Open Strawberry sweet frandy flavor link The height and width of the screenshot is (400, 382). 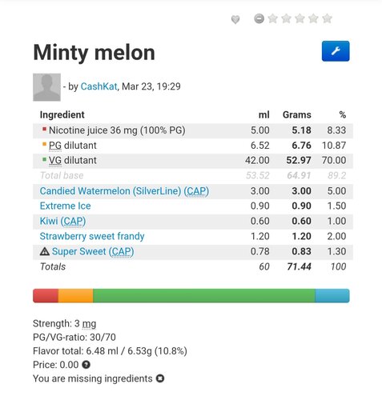(x=92, y=236)
